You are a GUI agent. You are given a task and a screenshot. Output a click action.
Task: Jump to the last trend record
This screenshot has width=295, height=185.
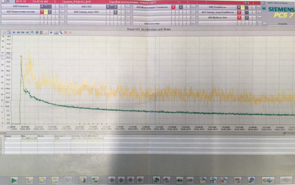pyautogui.click(x=27, y=33)
